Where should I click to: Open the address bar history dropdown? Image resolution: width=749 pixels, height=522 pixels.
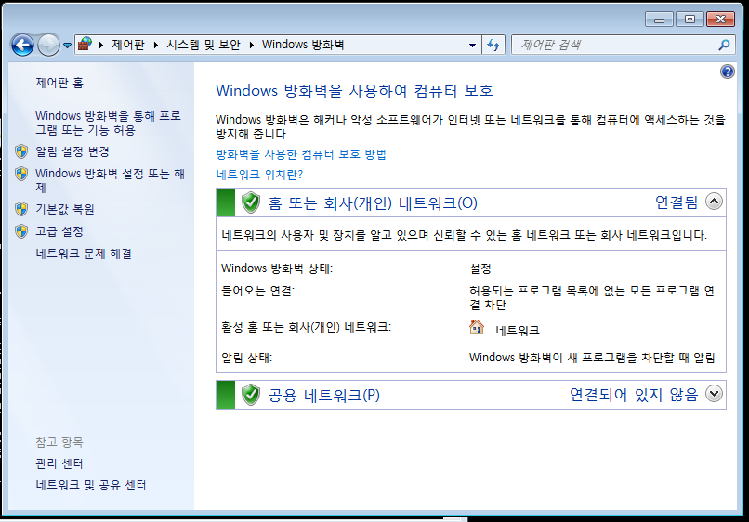click(472, 46)
